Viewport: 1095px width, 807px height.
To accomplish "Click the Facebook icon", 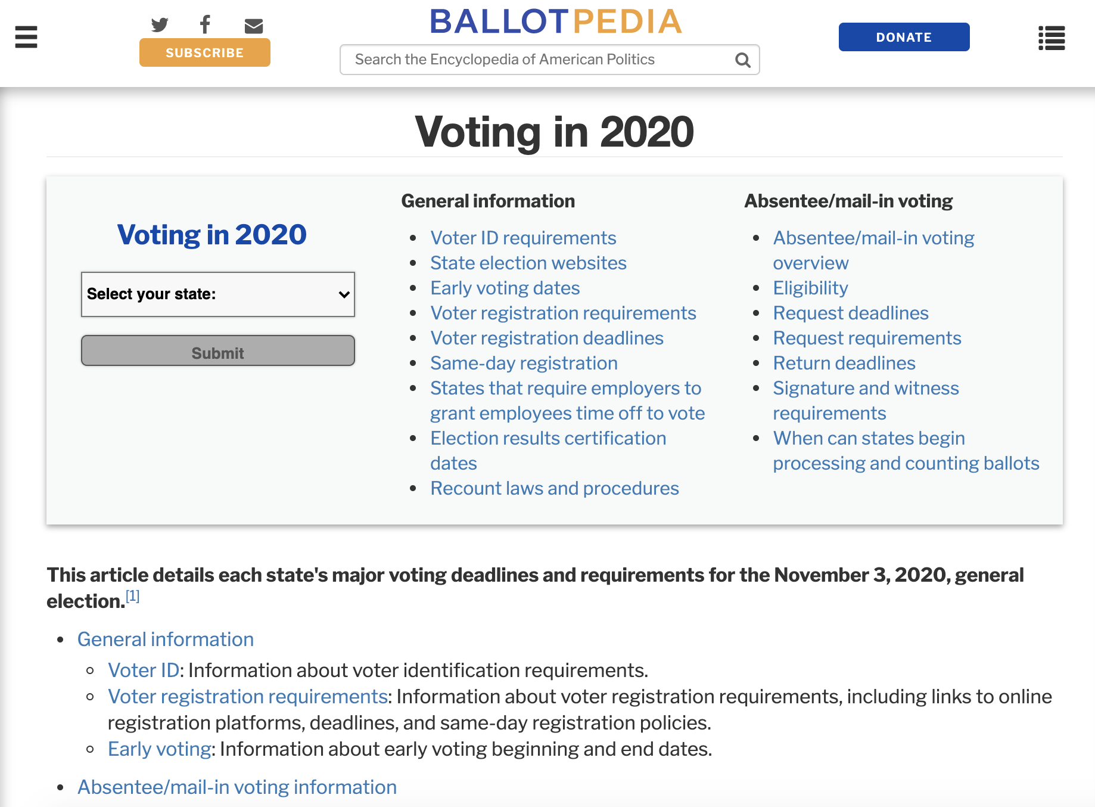I will tap(205, 25).
